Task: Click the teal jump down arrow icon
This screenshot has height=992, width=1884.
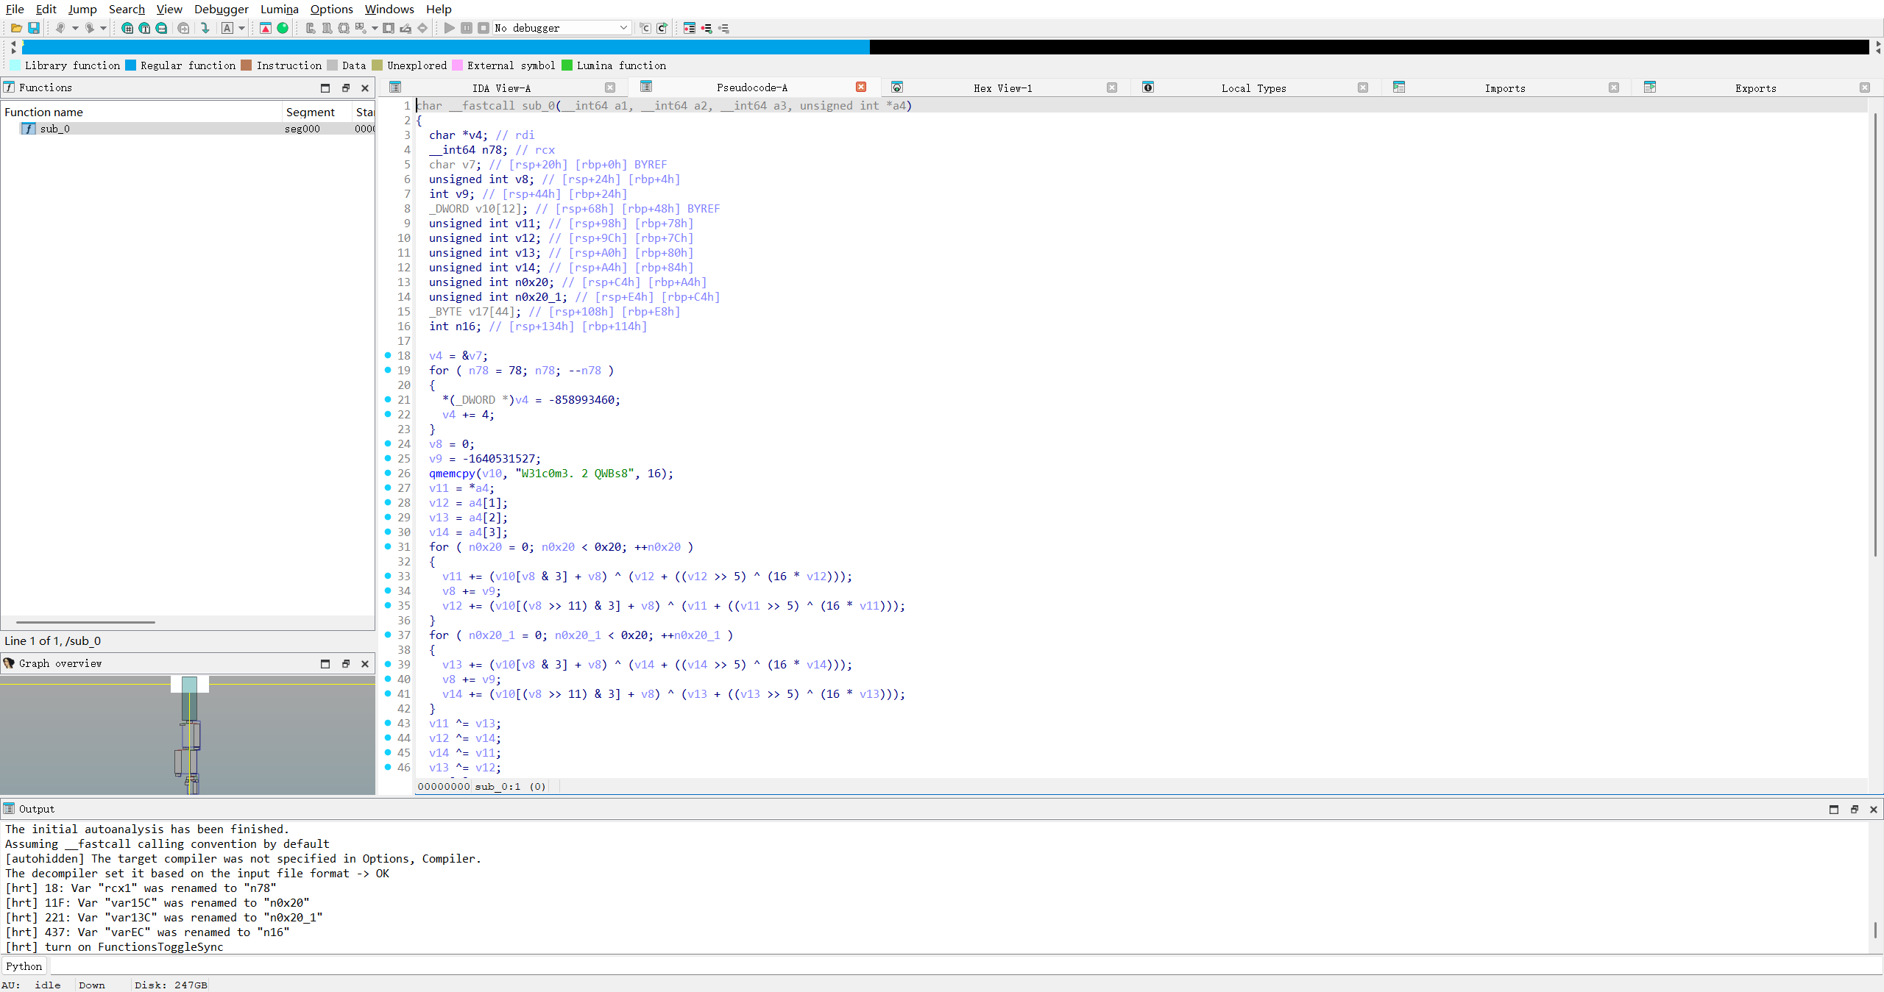Action: tap(205, 28)
